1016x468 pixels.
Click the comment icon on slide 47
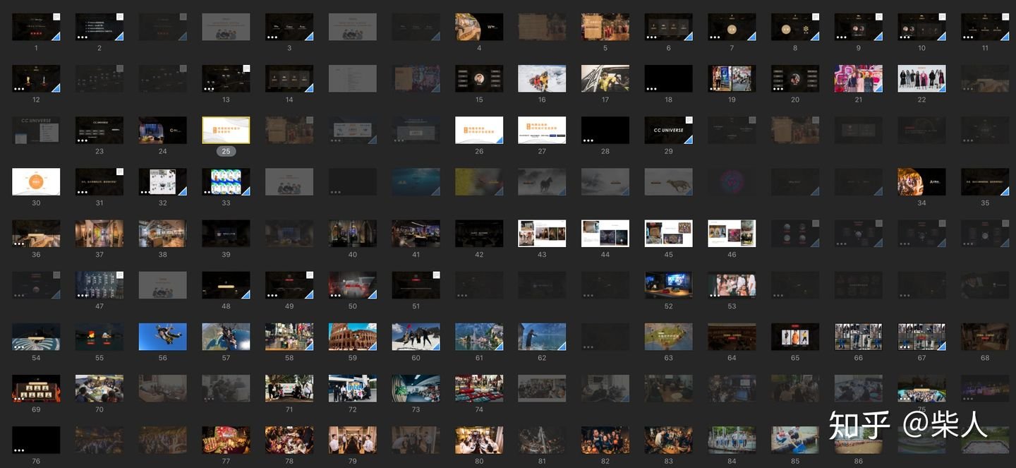[120, 275]
